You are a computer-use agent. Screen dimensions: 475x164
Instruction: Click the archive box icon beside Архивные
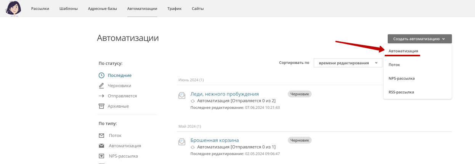[101, 106]
